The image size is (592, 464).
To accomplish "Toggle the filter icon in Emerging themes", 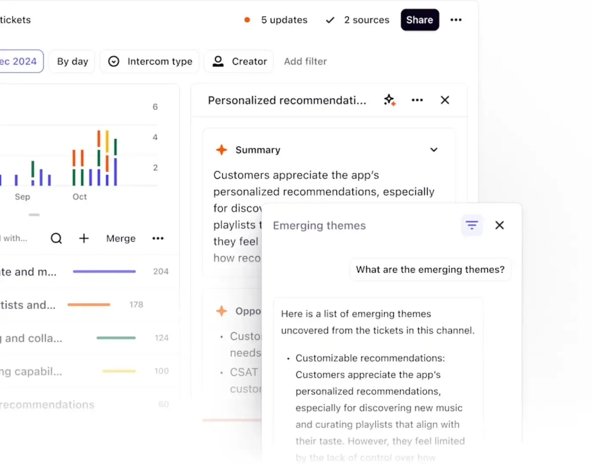I will point(471,225).
